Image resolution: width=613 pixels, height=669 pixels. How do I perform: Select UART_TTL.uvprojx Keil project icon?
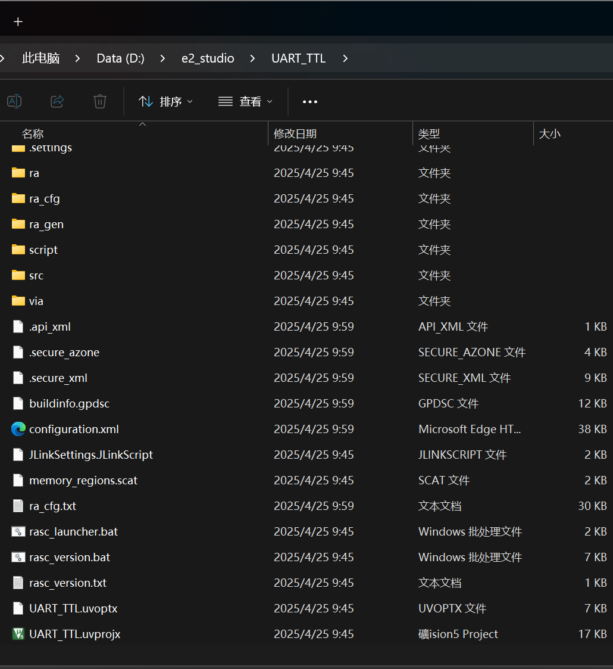[x=18, y=634]
